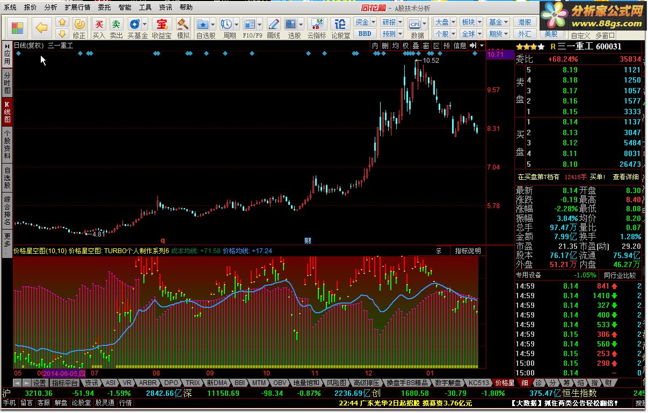The height and width of the screenshot is (413, 648).
Task: Toggle the 权 rights adjustment option
Action: [405, 46]
